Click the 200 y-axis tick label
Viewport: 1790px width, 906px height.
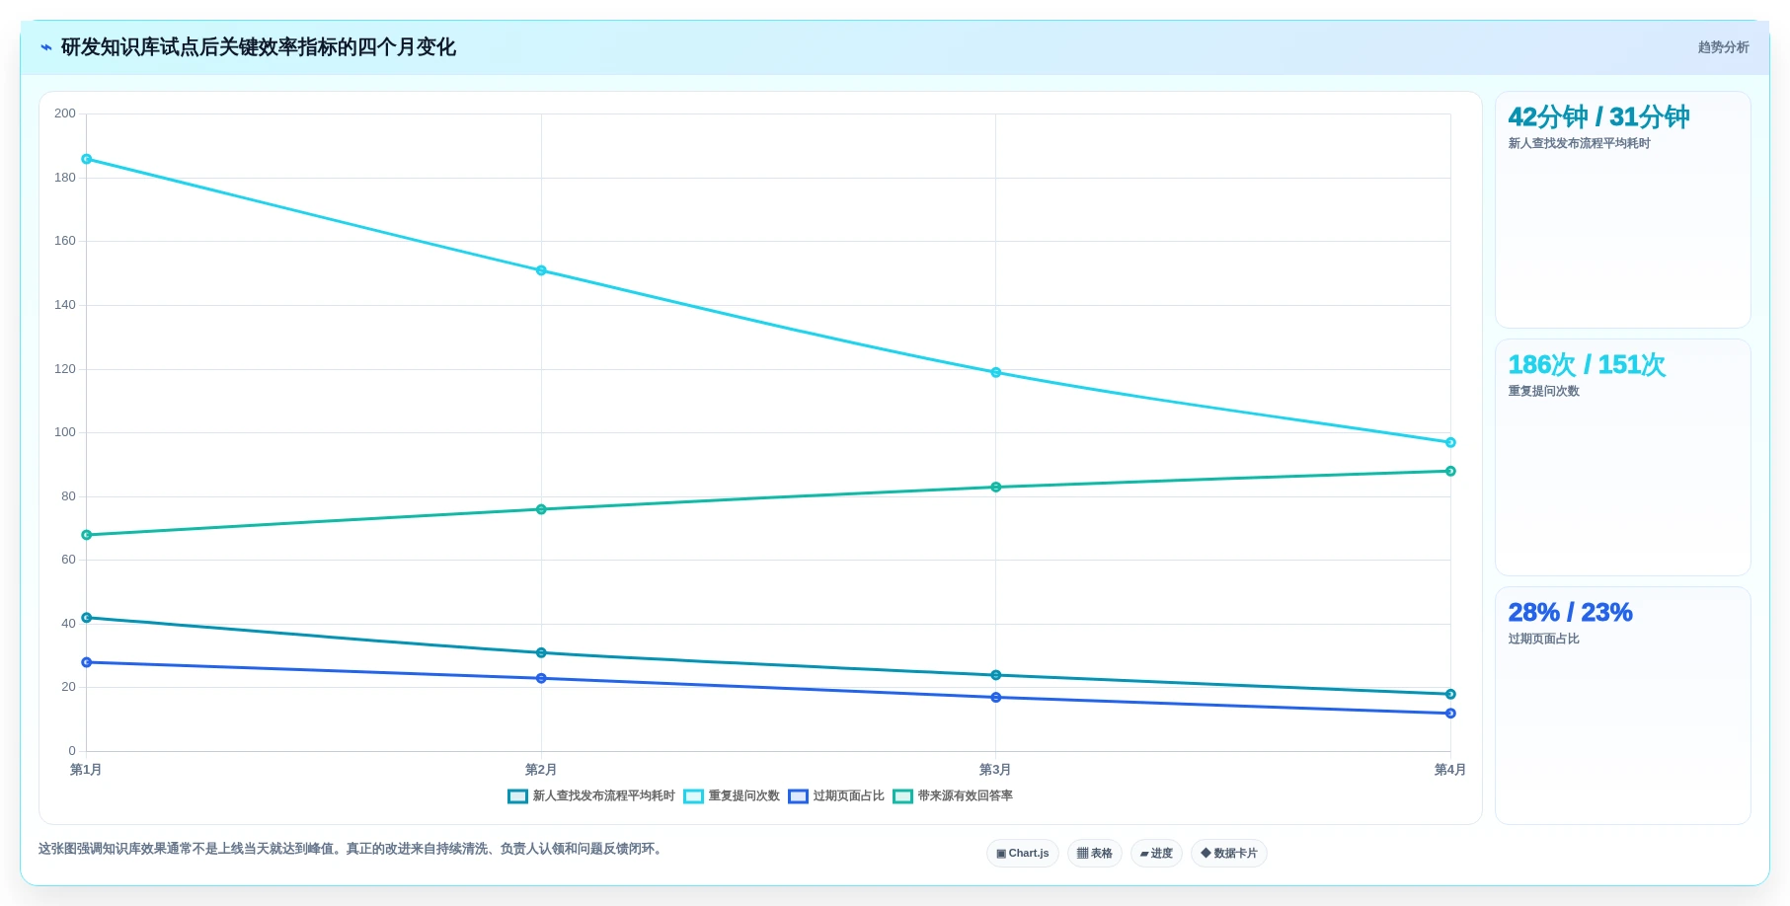coord(65,113)
